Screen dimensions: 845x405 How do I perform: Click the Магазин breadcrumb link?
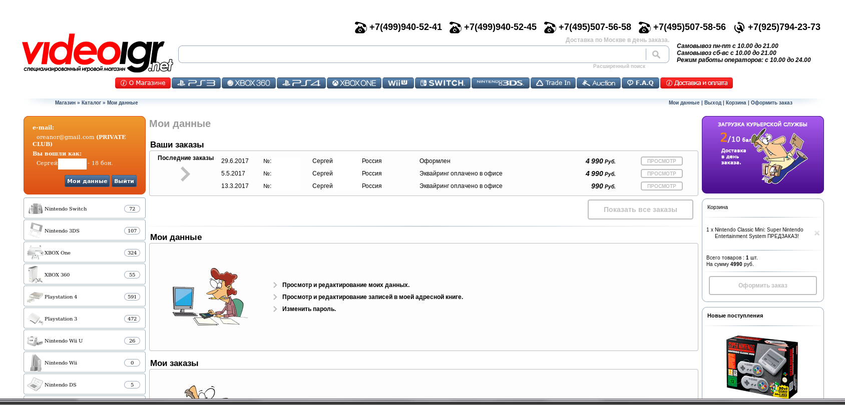[x=65, y=103]
